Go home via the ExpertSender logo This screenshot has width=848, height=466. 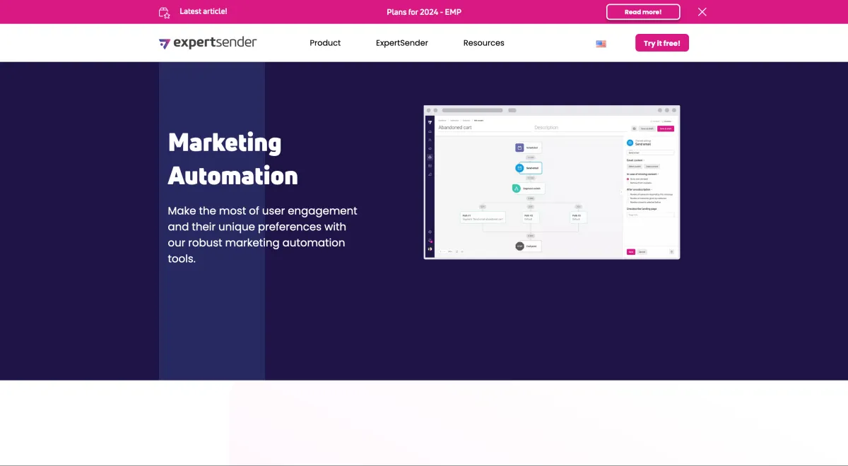[x=208, y=43]
